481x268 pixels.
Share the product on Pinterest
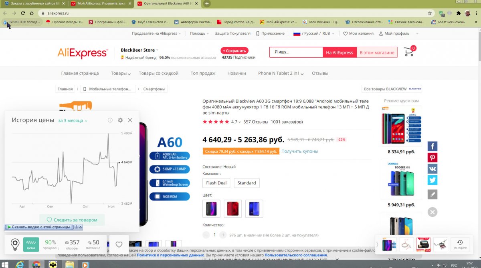(x=432, y=158)
